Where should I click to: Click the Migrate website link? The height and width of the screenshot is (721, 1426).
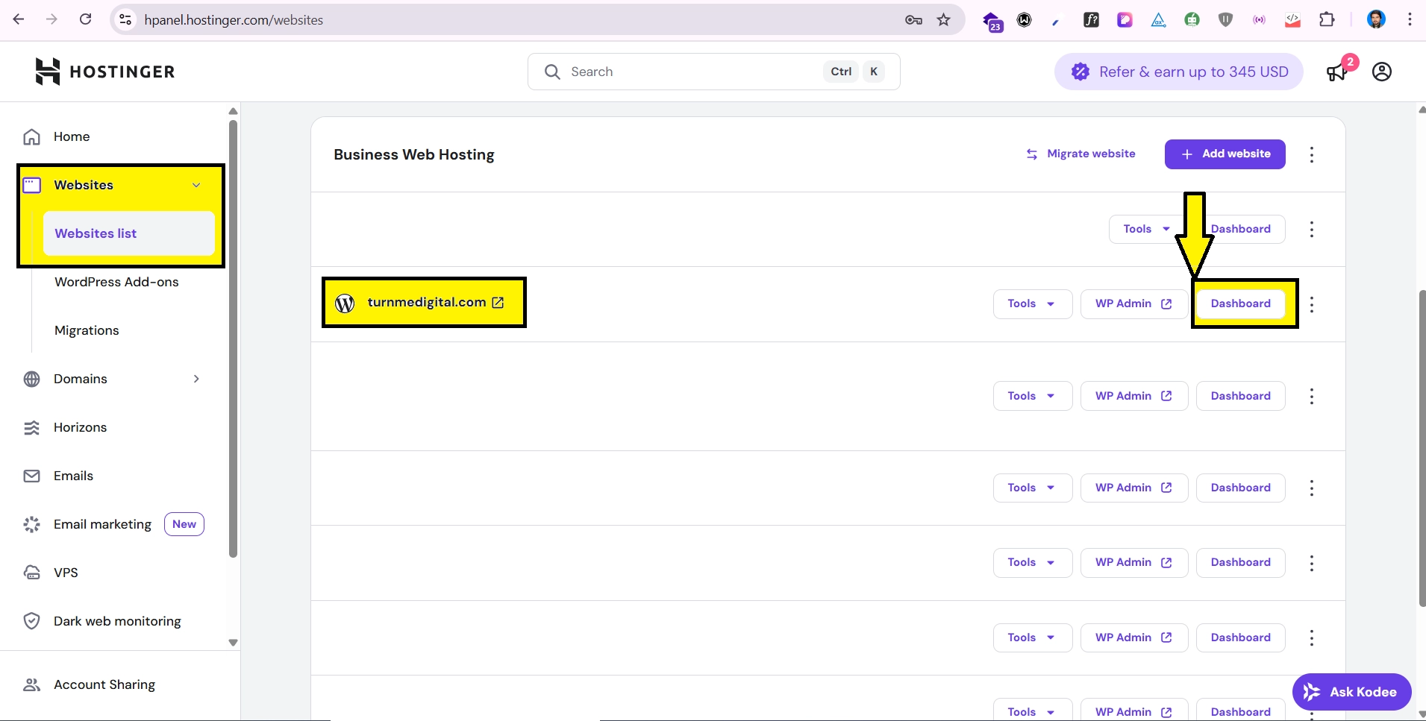[1081, 154]
